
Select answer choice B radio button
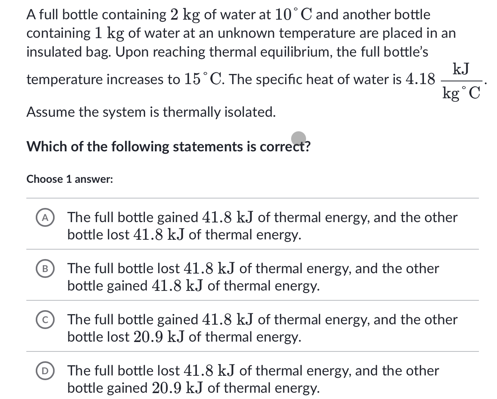pyautogui.click(x=44, y=268)
